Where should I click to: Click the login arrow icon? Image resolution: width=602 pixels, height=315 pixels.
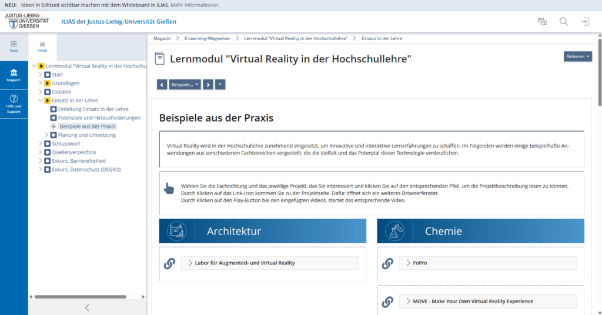tap(585, 22)
